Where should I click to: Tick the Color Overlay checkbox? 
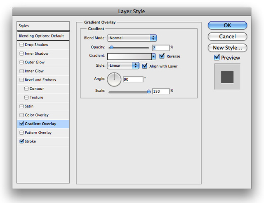pyautogui.click(x=21, y=115)
